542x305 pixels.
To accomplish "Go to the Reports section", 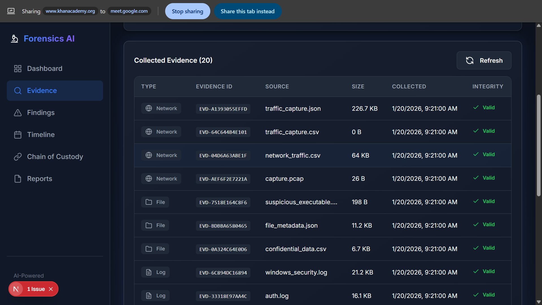I will [x=40, y=179].
